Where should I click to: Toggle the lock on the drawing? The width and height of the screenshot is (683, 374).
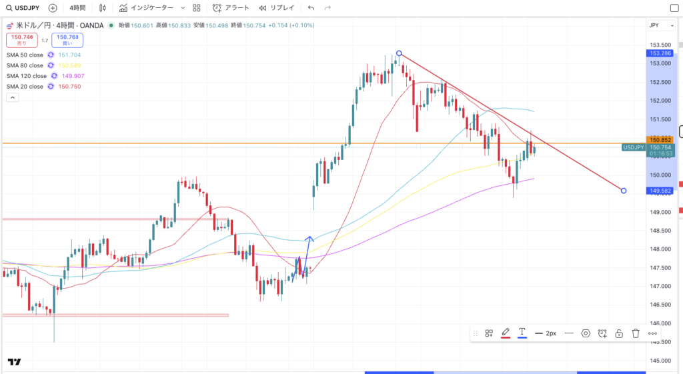619,333
